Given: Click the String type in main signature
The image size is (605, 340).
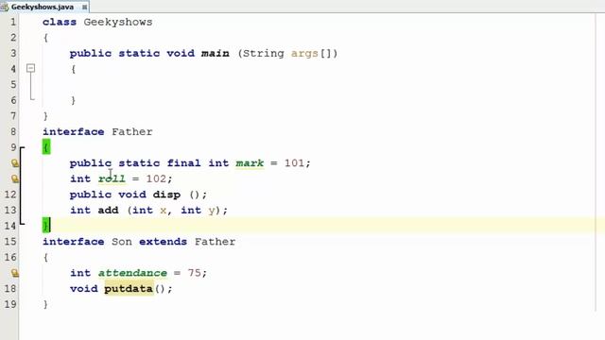Looking at the screenshot, I should pyautogui.click(x=264, y=54).
